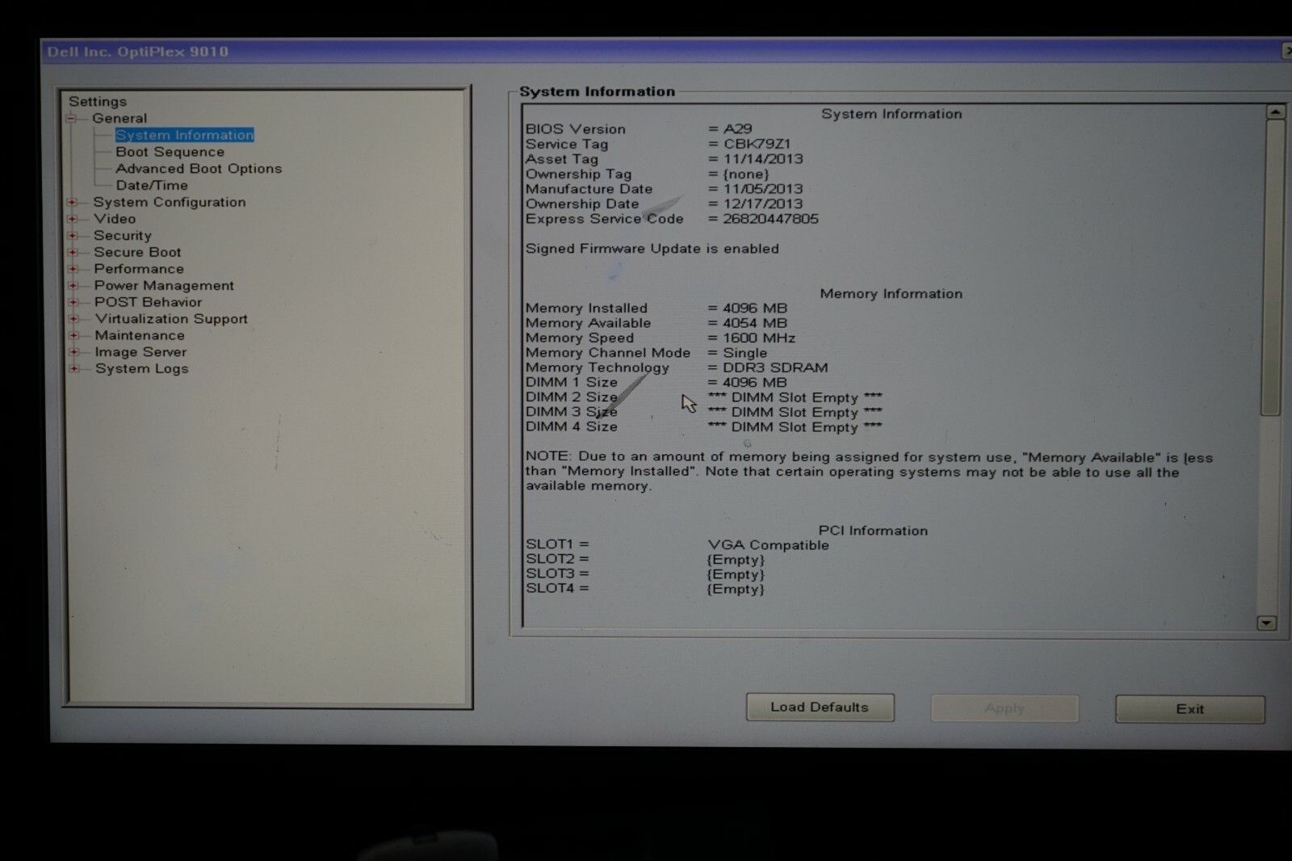Click the vertical scrollbar thumb
This screenshot has height=861, width=1292.
point(1272,268)
